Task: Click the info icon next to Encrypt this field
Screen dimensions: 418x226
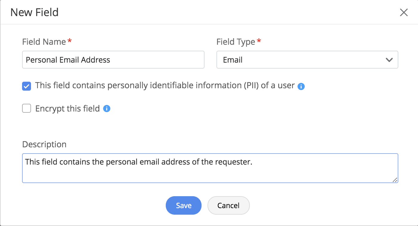Action: point(107,109)
